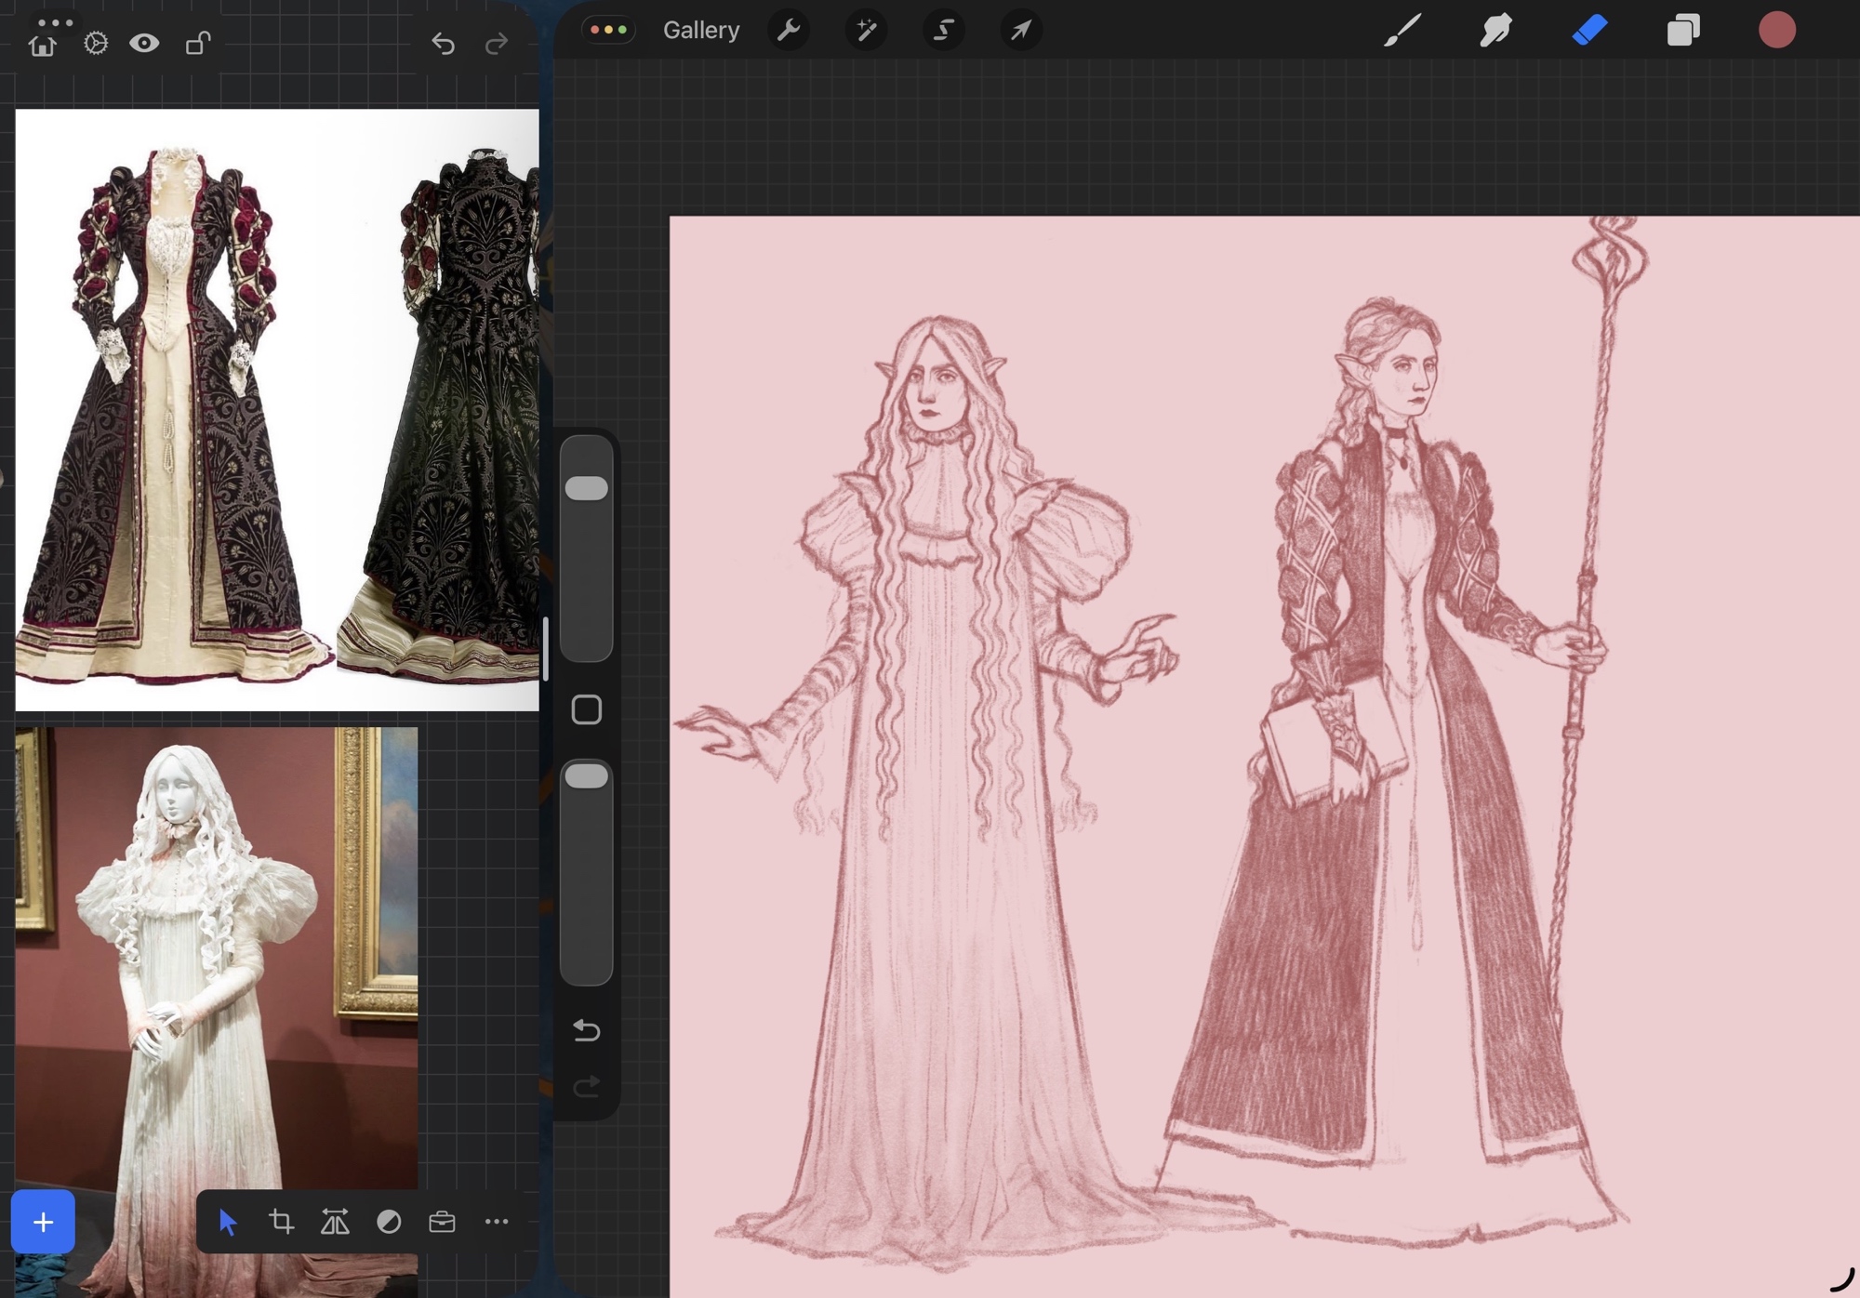Viewport: 1860px width, 1298px height.
Task: Open the Adjustments magic wand menu
Action: tap(866, 31)
